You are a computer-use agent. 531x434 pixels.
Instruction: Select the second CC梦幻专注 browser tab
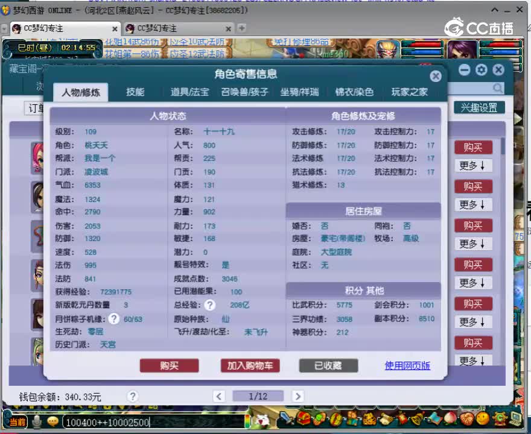(x=178, y=28)
